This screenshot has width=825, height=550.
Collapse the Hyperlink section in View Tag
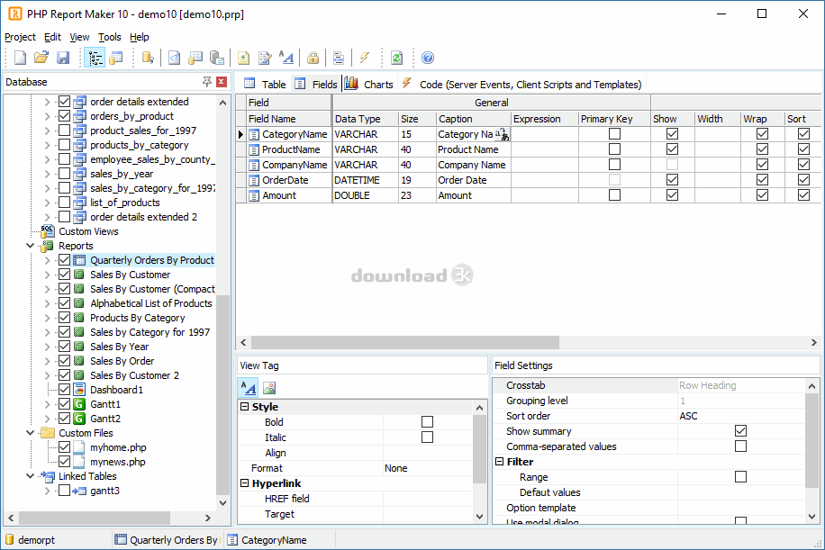coord(245,482)
